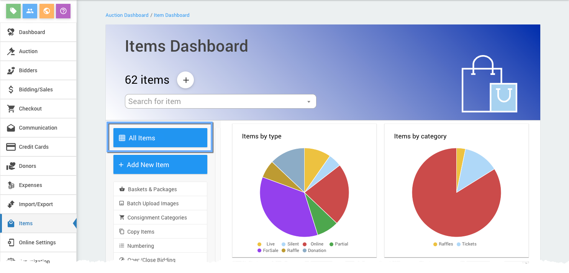The width and height of the screenshot is (569, 273).
Task: Click the Search for item field
Action: point(215,102)
